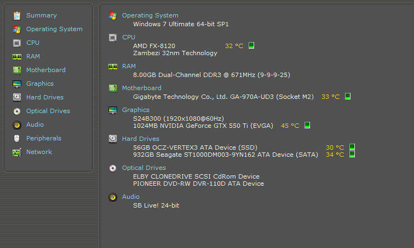Click the SSD temperature value 30 °C
The image size is (414, 248).
335,147
